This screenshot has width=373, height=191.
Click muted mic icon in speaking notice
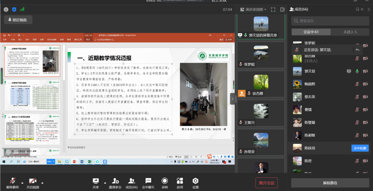pyautogui.click(x=297, y=50)
